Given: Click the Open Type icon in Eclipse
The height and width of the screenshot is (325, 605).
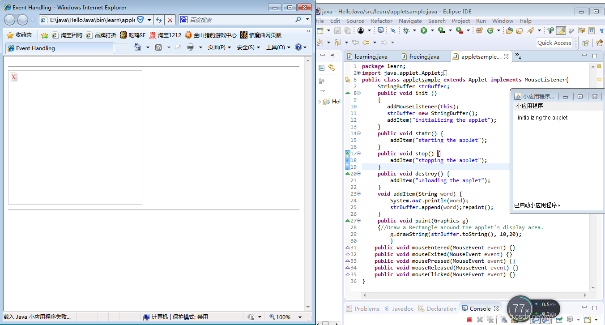Looking at the screenshot, I should tap(509, 30).
